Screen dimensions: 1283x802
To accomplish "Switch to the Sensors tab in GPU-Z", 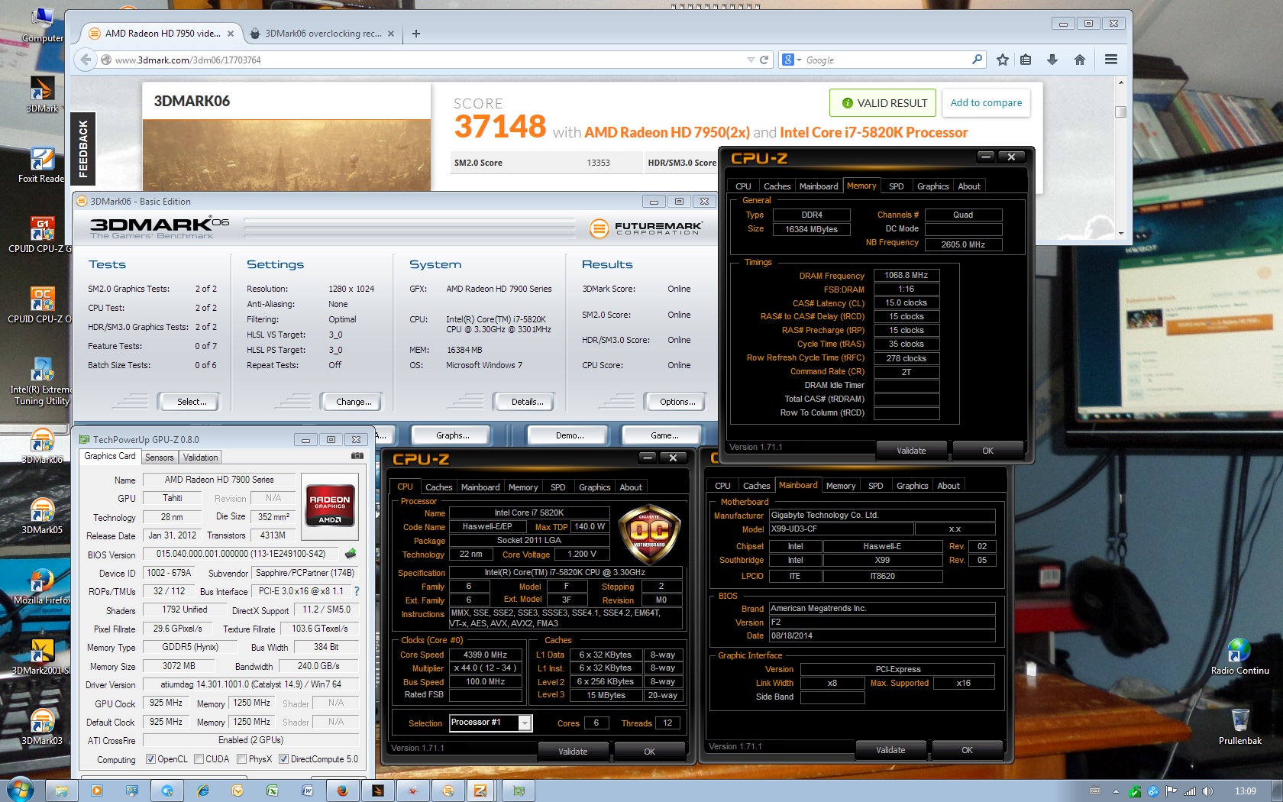I will click(x=160, y=458).
